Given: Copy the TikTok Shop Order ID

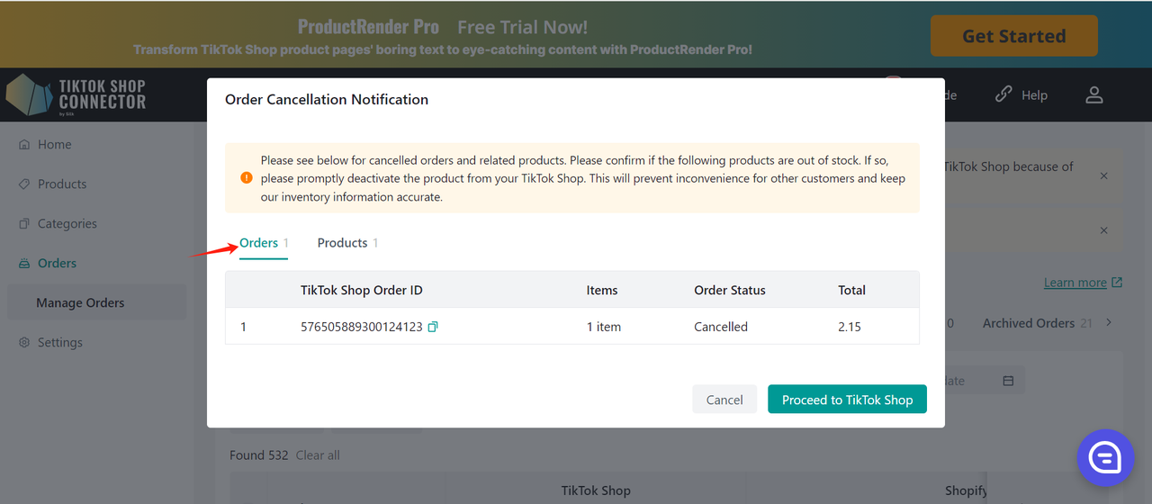Looking at the screenshot, I should pos(433,327).
